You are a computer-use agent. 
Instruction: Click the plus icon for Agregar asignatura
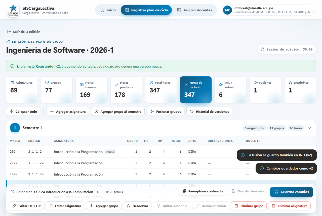pos(52,112)
